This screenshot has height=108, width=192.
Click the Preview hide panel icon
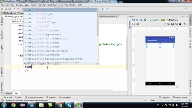coord(187,16)
